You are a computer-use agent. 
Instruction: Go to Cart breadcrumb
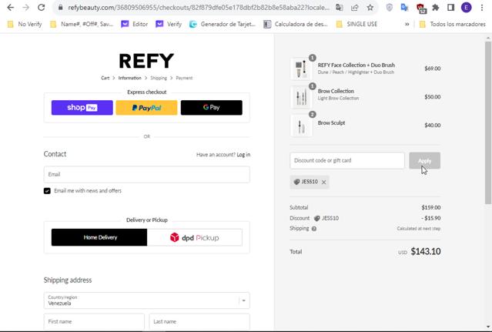pos(105,78)
